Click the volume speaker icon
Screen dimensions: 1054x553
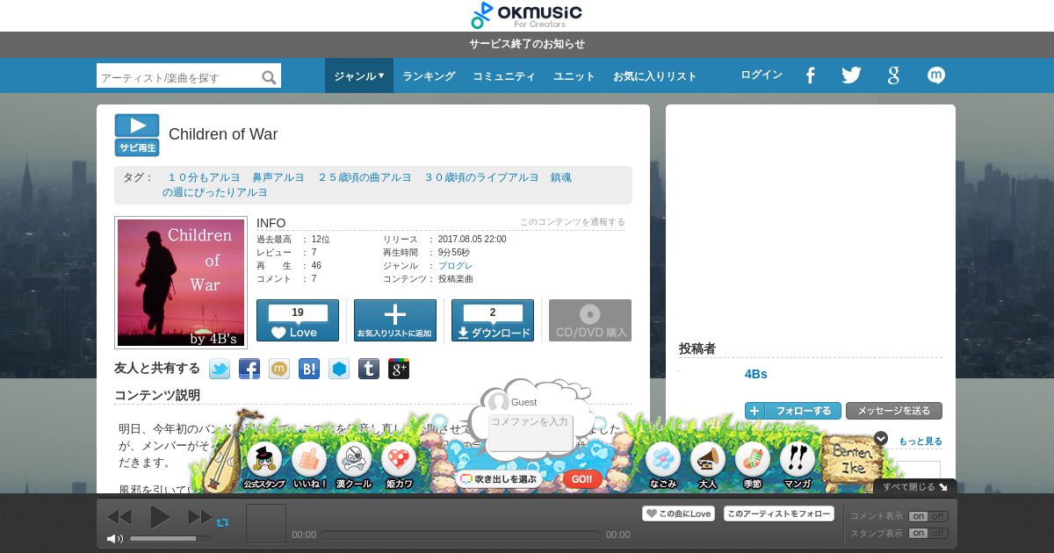click(115, 538)
